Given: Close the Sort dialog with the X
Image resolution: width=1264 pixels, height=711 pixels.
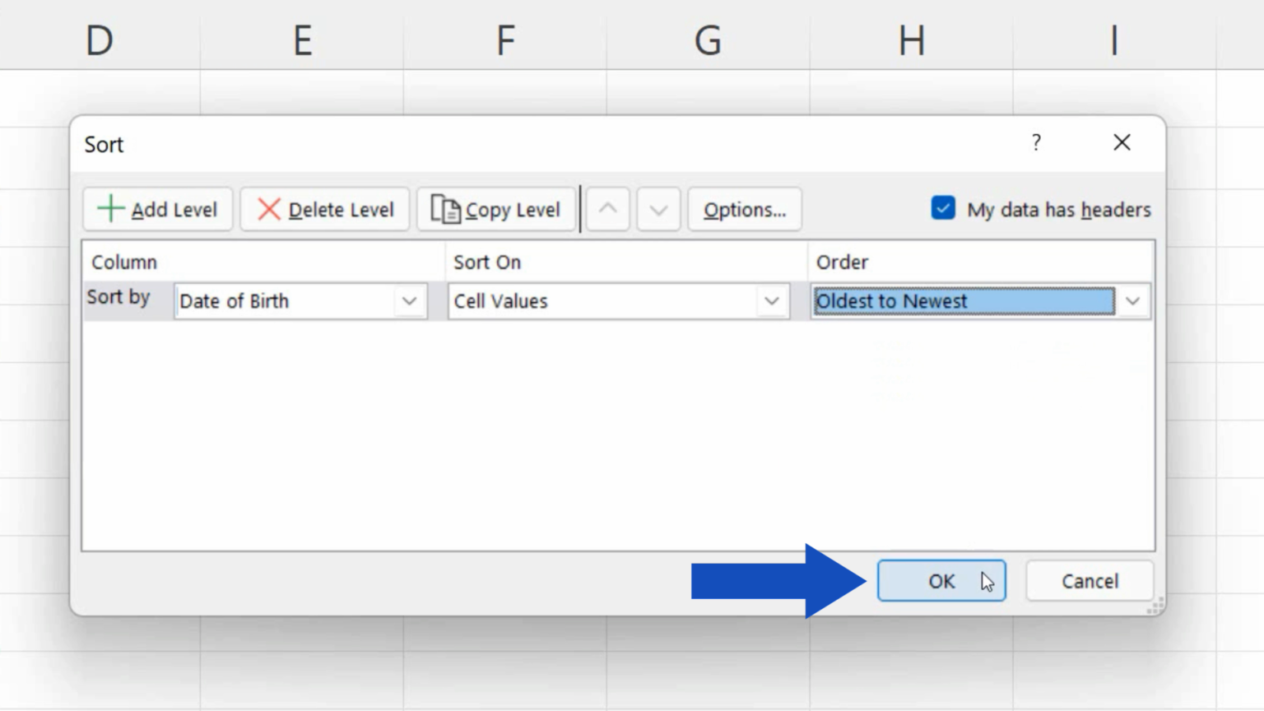Looking at the screenshot, I should tap(1122, 142).
